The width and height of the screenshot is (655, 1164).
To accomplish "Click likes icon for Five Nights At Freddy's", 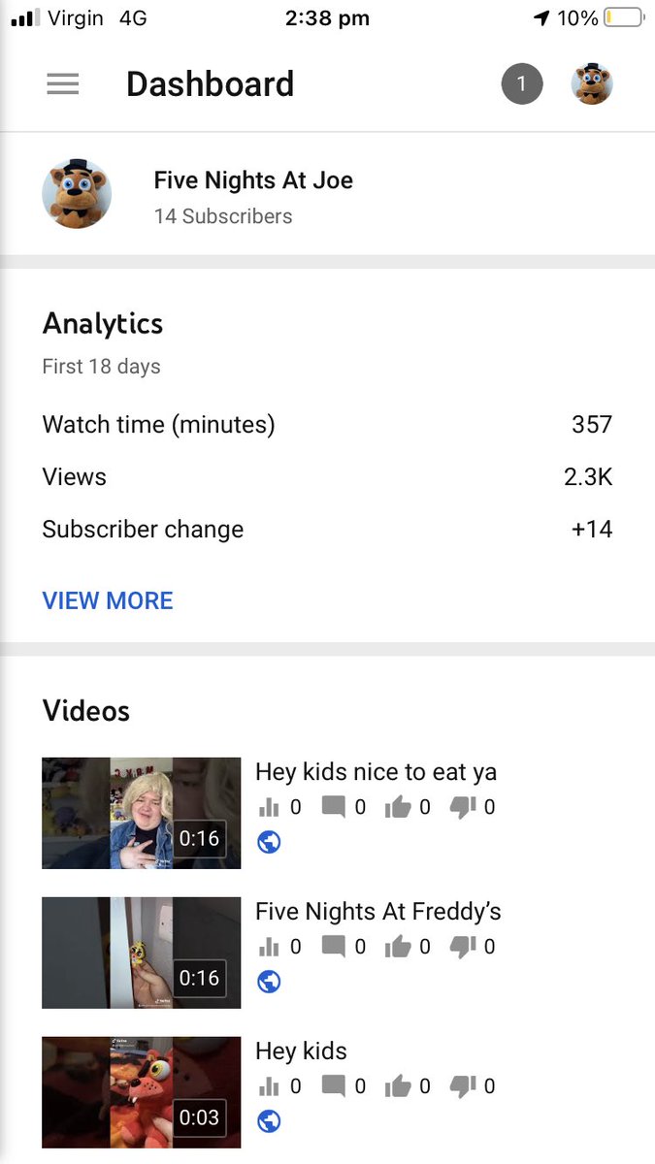I will pos(398,947).
